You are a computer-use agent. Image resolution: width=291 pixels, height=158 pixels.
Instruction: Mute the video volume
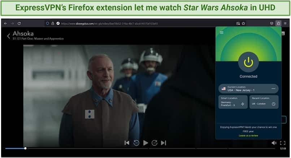coord(274,143)
